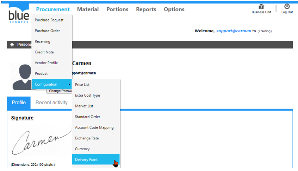Open the Material menu
This screenshot has height=171, width=298.
point(88,9)
